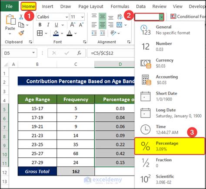Click the Center horizontal align icon

point(103,25)
